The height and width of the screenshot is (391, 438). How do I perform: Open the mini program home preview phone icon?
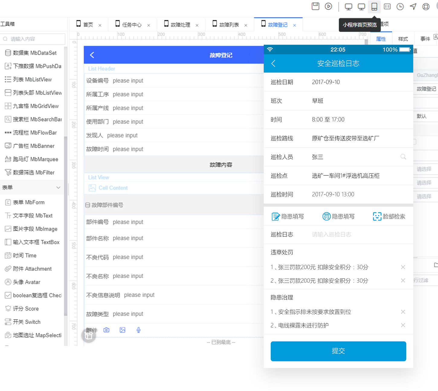point(374,7)
